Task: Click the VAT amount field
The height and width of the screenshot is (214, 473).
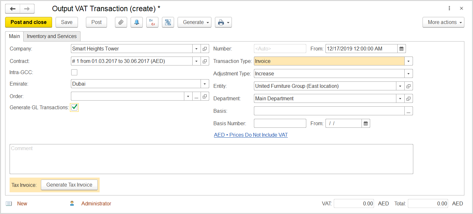Action: pos(354,204)
